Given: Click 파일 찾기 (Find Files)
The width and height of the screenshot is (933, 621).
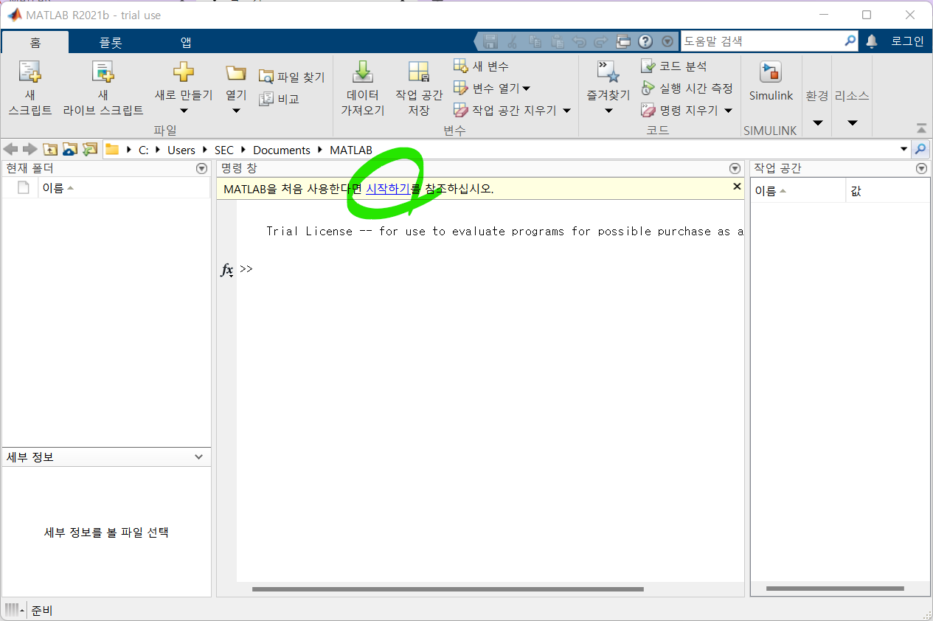Looking at the screenshot, I should 291,77.
